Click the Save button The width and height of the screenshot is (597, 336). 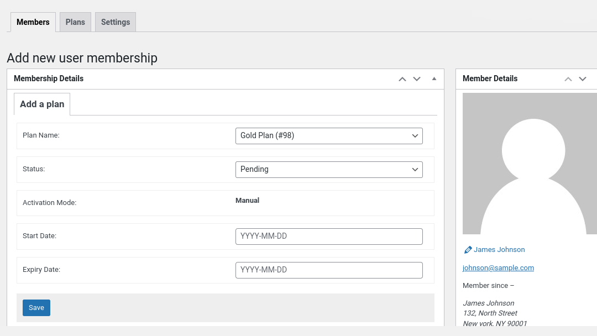coord(36,308)
